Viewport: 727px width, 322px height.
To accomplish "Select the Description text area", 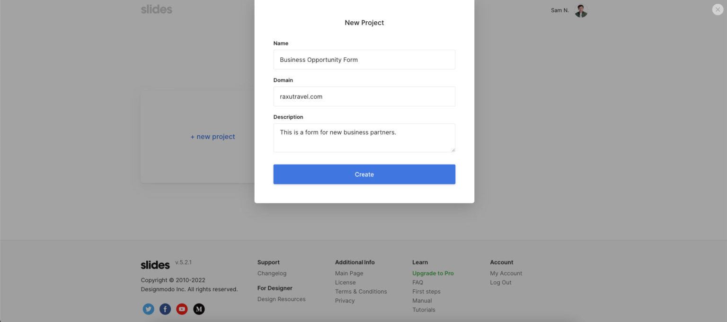I will tap(364, 138).
